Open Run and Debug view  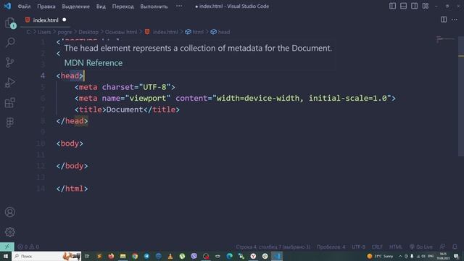coord(10,83)
